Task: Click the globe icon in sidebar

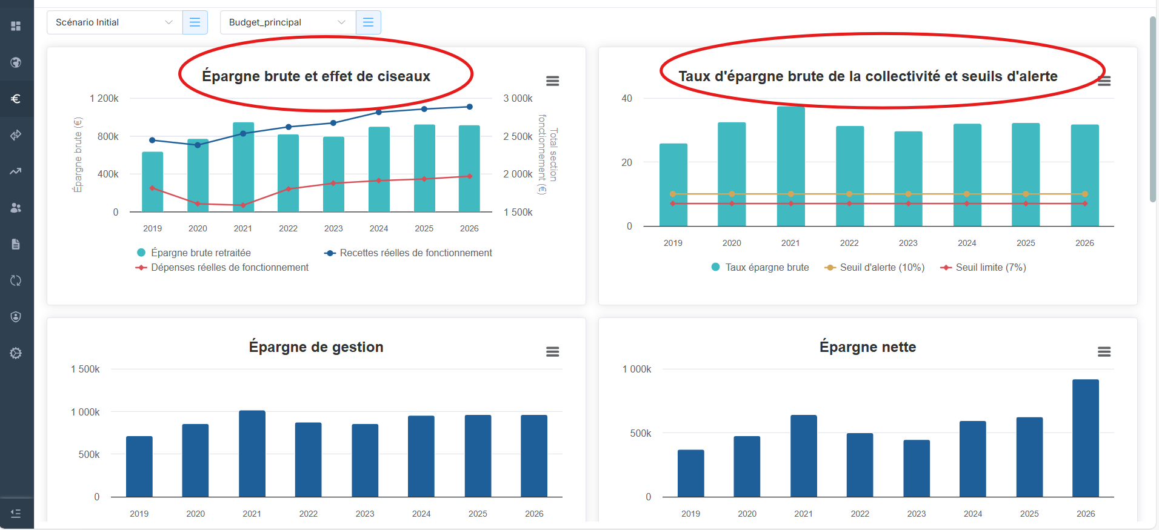Action: [16, 62]
